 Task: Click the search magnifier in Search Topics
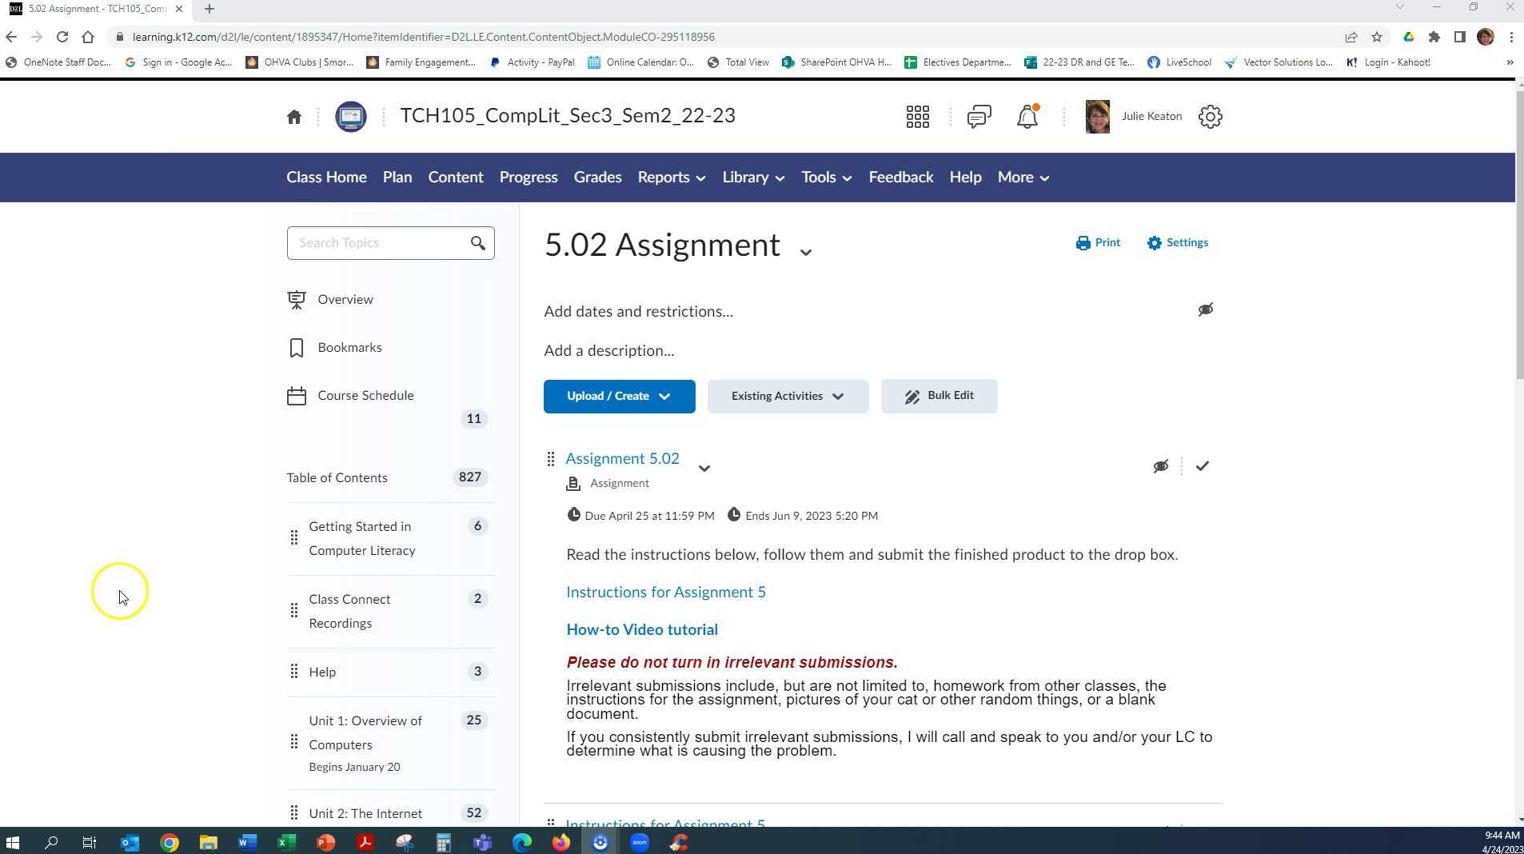click(477, 243)
